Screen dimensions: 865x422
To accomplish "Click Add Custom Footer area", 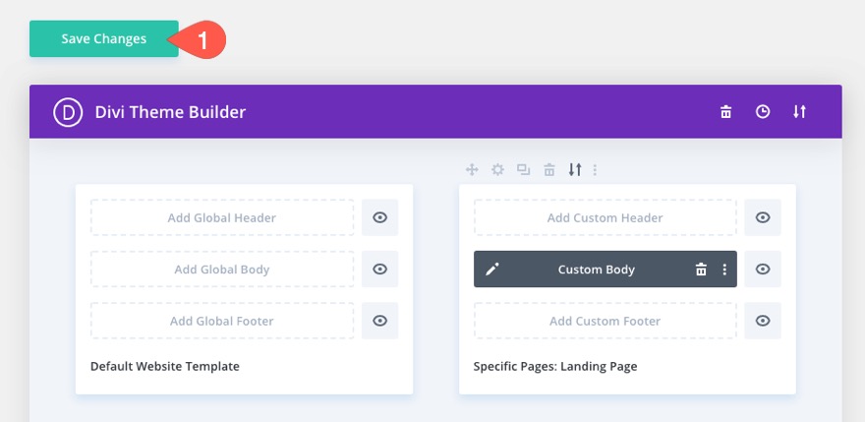I will [x=605, y=321].
